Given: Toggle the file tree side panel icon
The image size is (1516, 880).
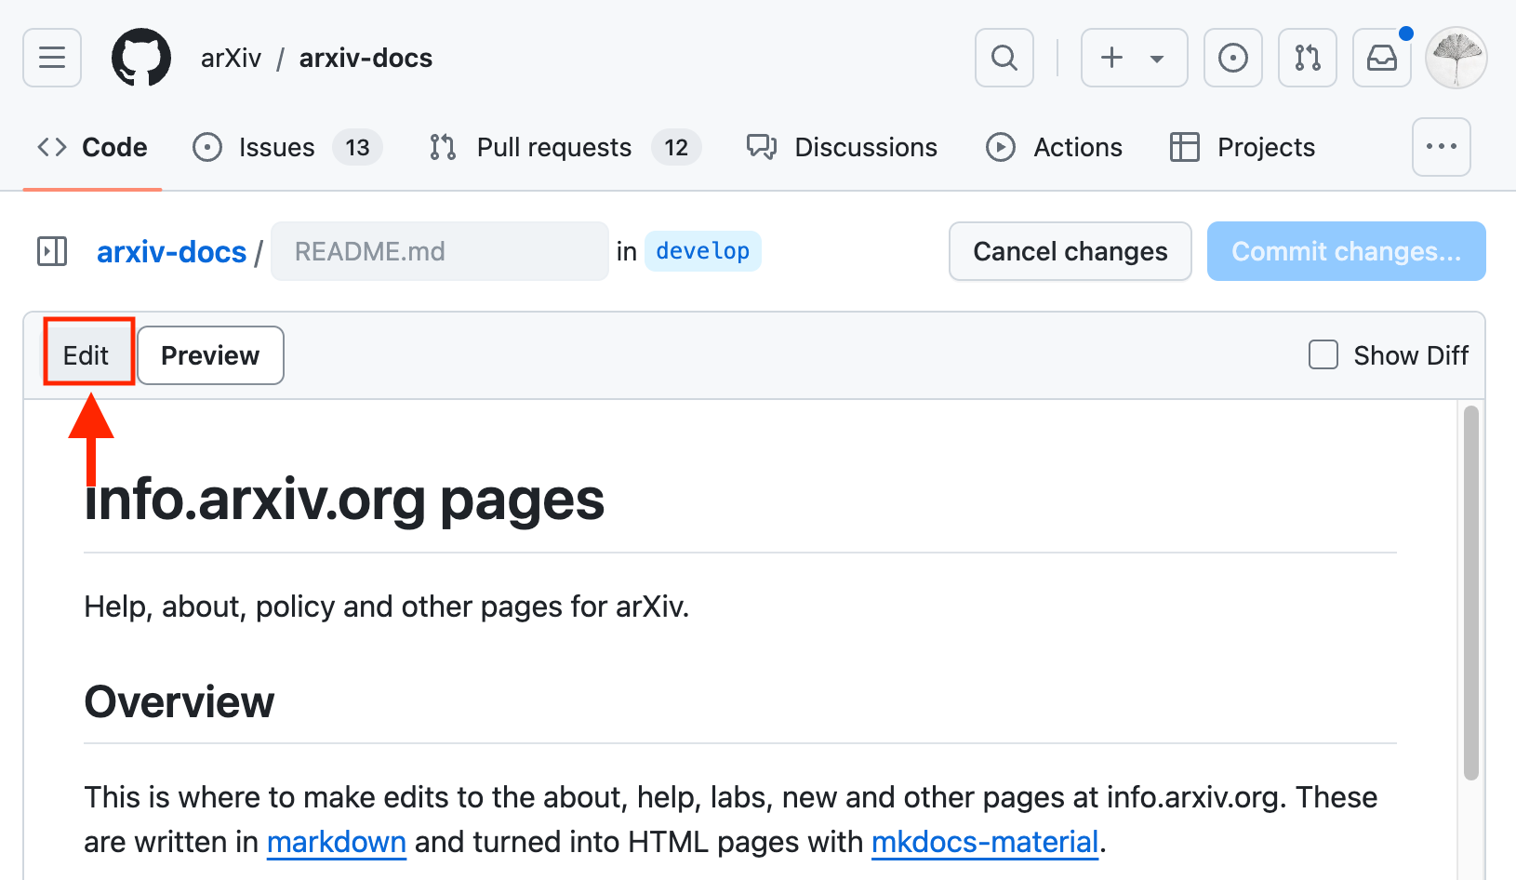Looking at the screenshot, I should (52, 251).
